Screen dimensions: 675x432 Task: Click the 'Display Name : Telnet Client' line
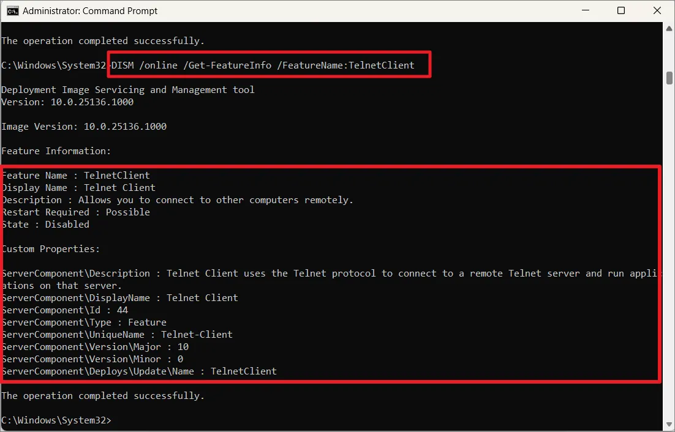pyautogui.click(x=78, y=188)
